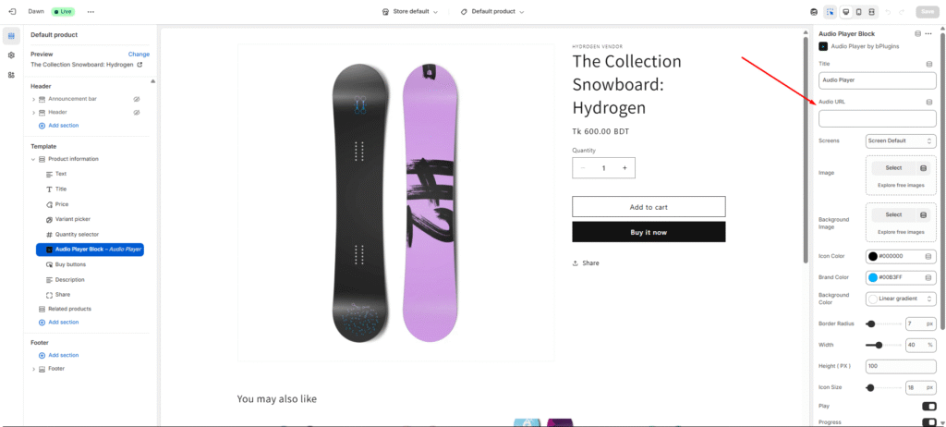946x427 pixels.
Task: Switch to mobile preview icon
Action: coord(858,11)
